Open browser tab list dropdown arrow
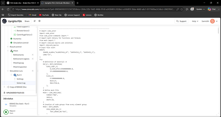The width and height of the screenshot is (221, 117). (x=3, y=3)
